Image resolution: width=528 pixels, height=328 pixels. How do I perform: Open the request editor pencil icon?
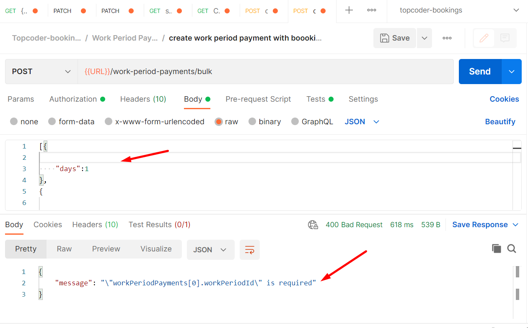483,38
